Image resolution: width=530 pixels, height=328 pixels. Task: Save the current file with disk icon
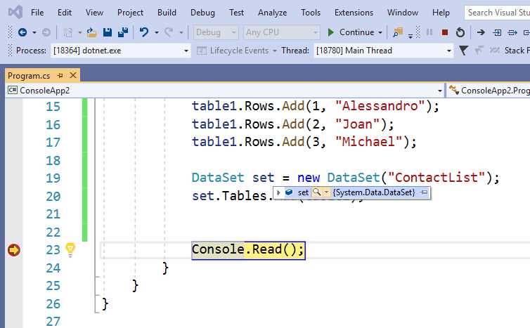click(x=108, y=32)
